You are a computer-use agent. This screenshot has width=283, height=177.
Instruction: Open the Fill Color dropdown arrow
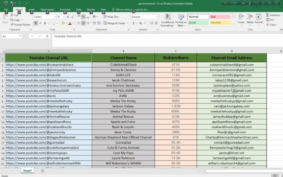tap(66, 23)
